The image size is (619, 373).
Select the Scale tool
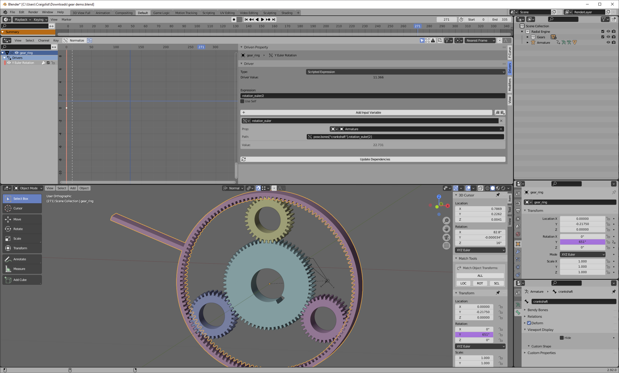(x=22, y=238)
